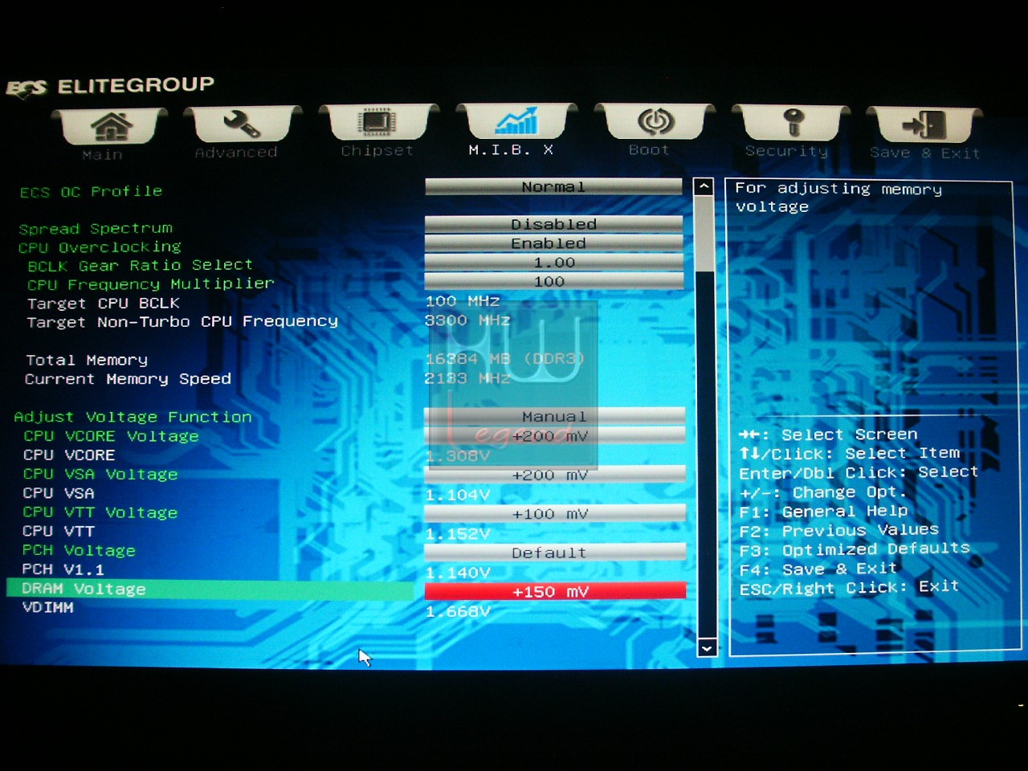Select CPU VCORE Voltage label
This screenshot has height=771, width=1028.
coord(111,436)
